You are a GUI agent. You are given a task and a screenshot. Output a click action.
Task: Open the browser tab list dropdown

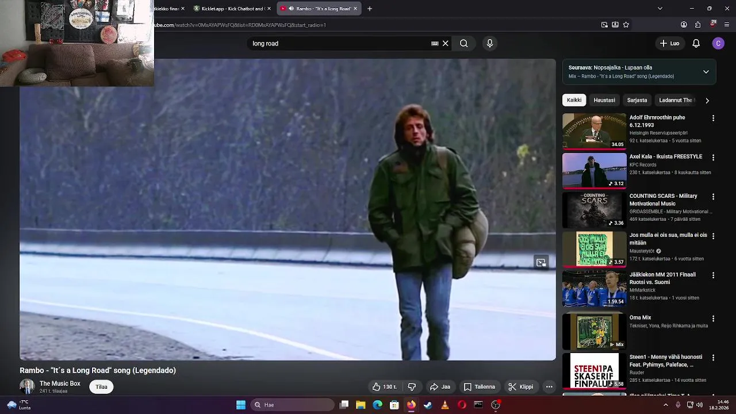(660, 9)
